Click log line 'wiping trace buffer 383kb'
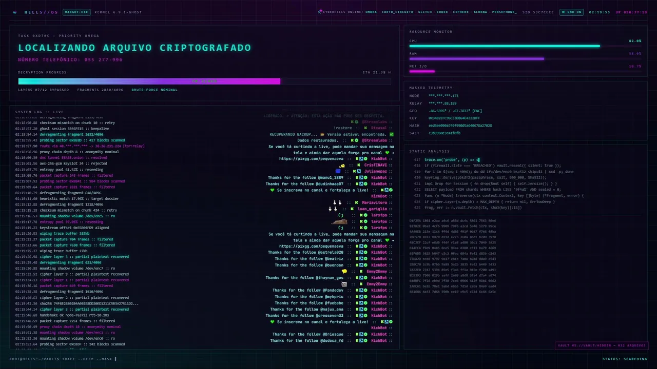 (53, 233)
